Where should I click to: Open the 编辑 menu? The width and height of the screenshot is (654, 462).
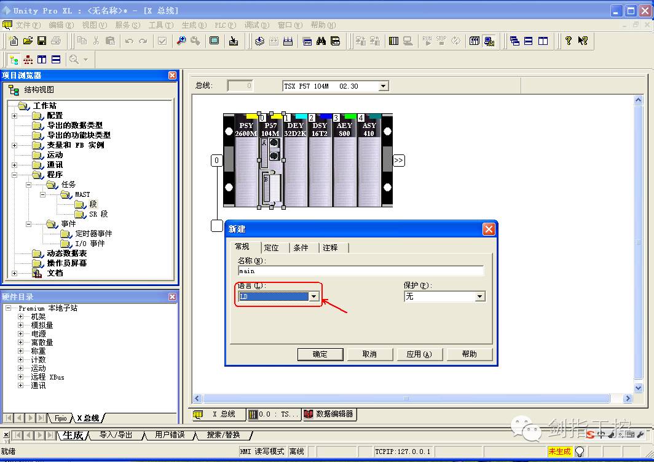(61, 25)
